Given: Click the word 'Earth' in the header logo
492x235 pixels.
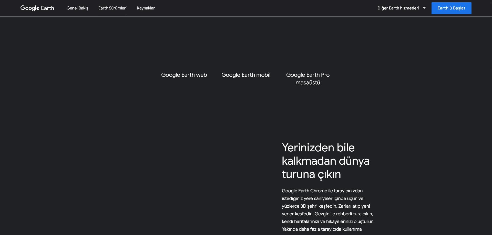Looking at the screenshot, I should pos(47,8).
